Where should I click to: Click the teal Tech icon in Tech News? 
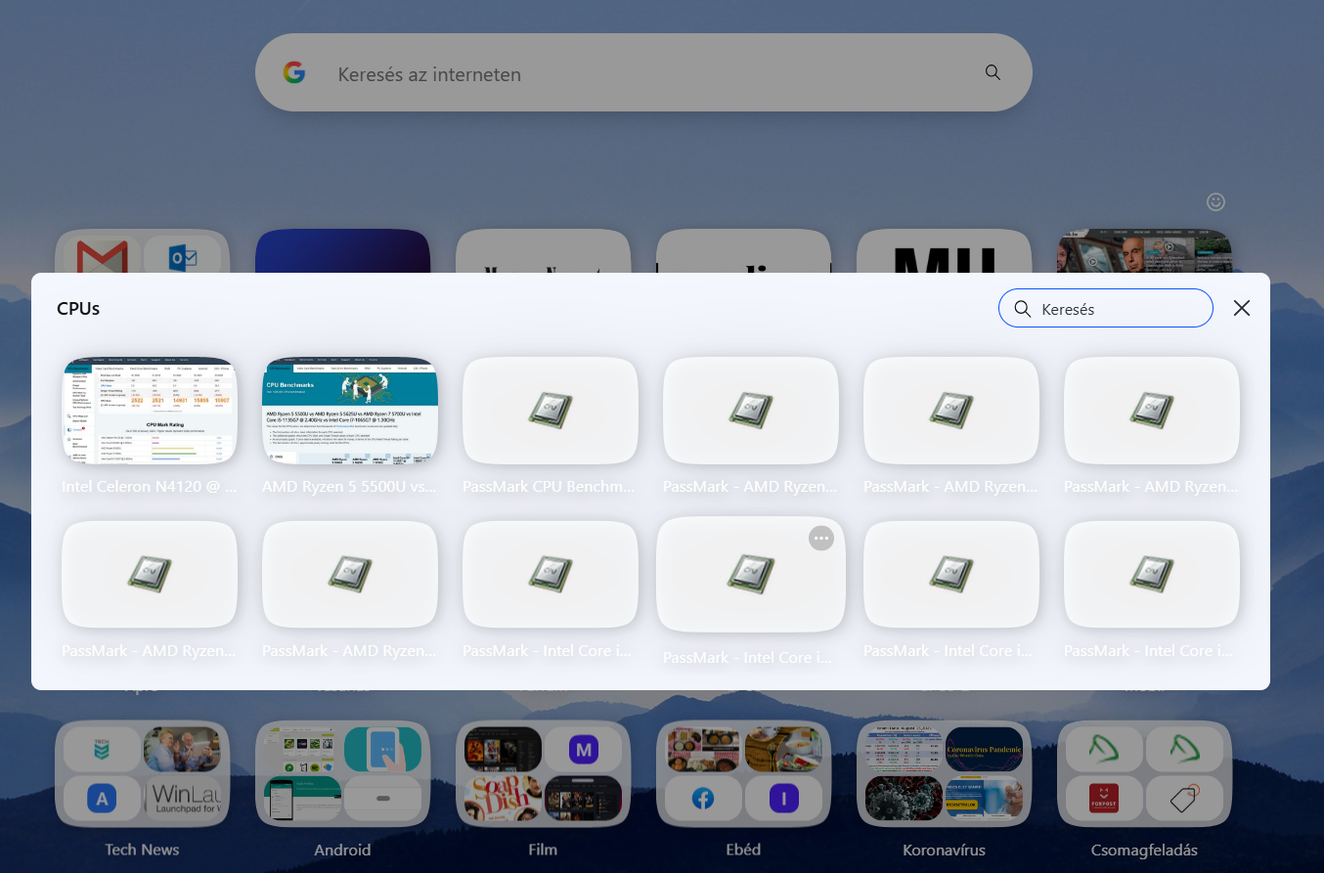point(102,750)
